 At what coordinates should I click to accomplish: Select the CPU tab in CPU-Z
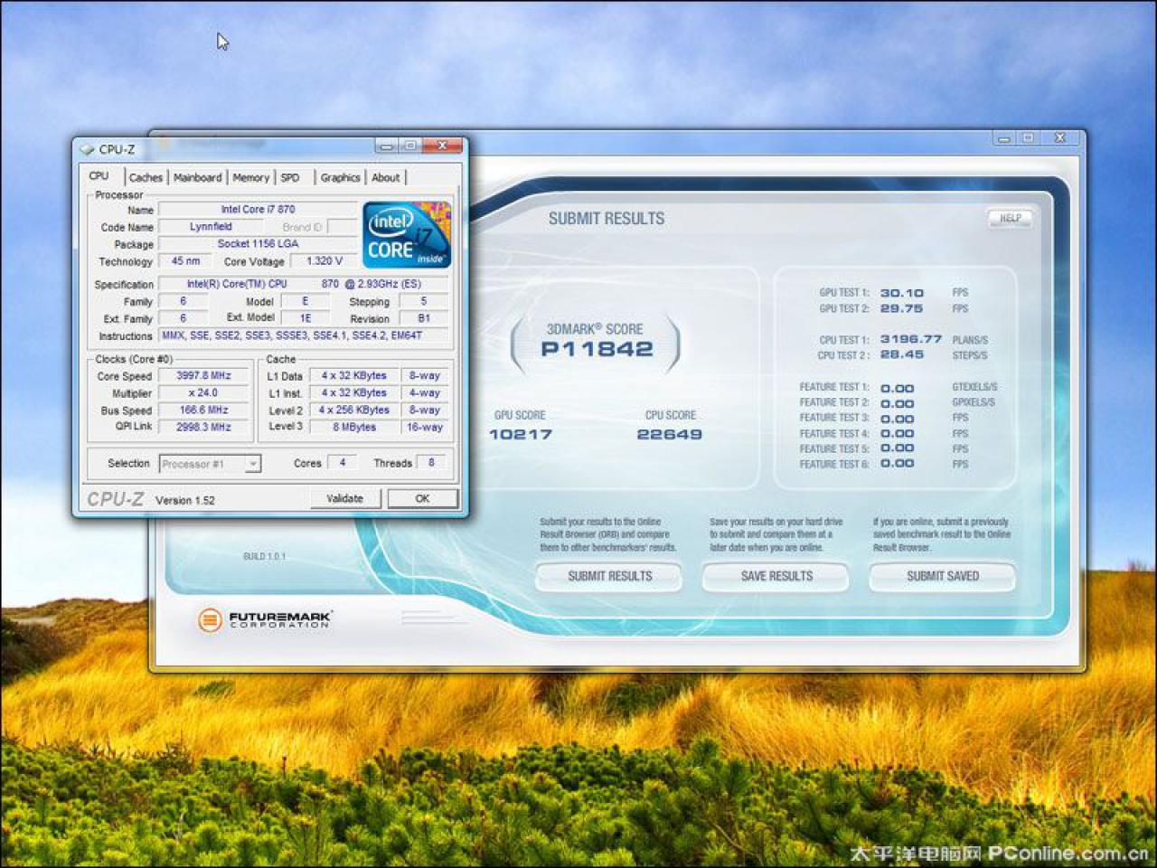point(99,176)
